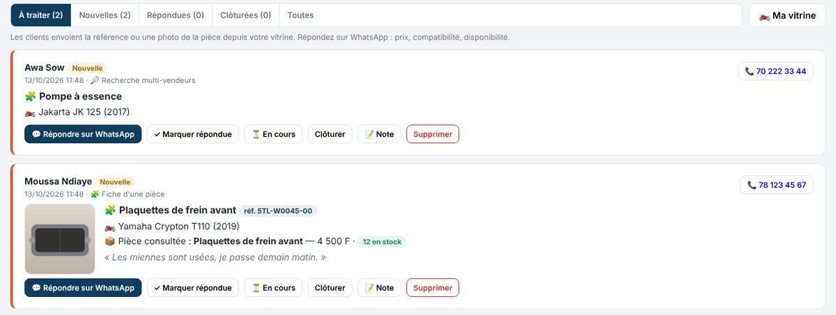Add a Note to Moussa Ndiaye's request
Image resolution: width=836 pixels, height=315 pixels.
click(x=379, y=288)
